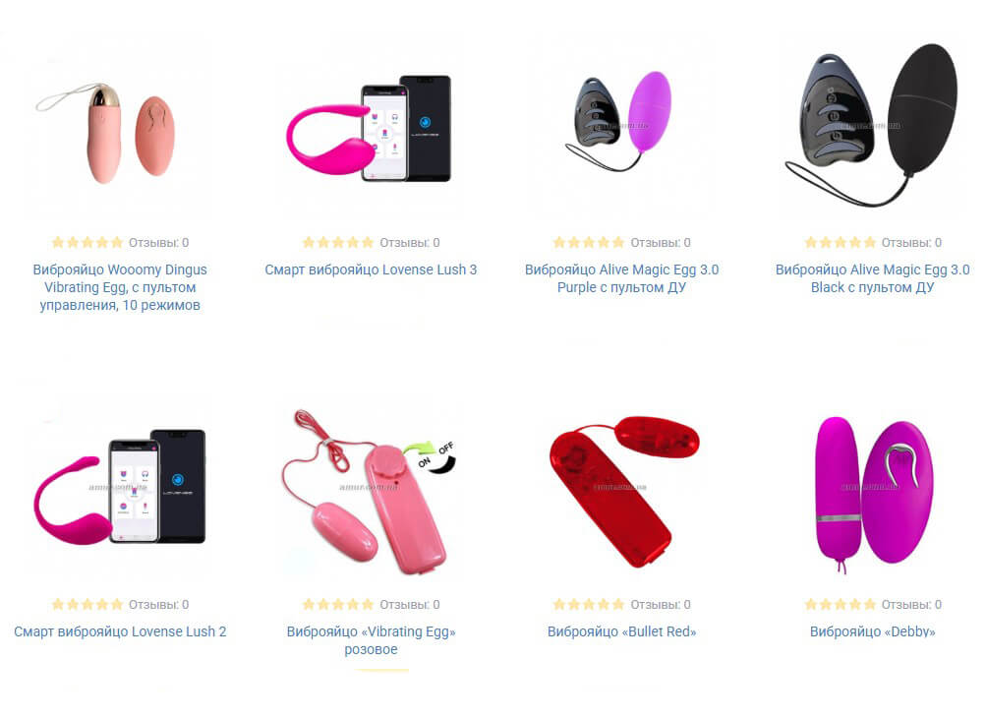Viewport: 986px width, 719px height.
Task: Click the star rating under Debby product
Action: (x=840, y=605)
